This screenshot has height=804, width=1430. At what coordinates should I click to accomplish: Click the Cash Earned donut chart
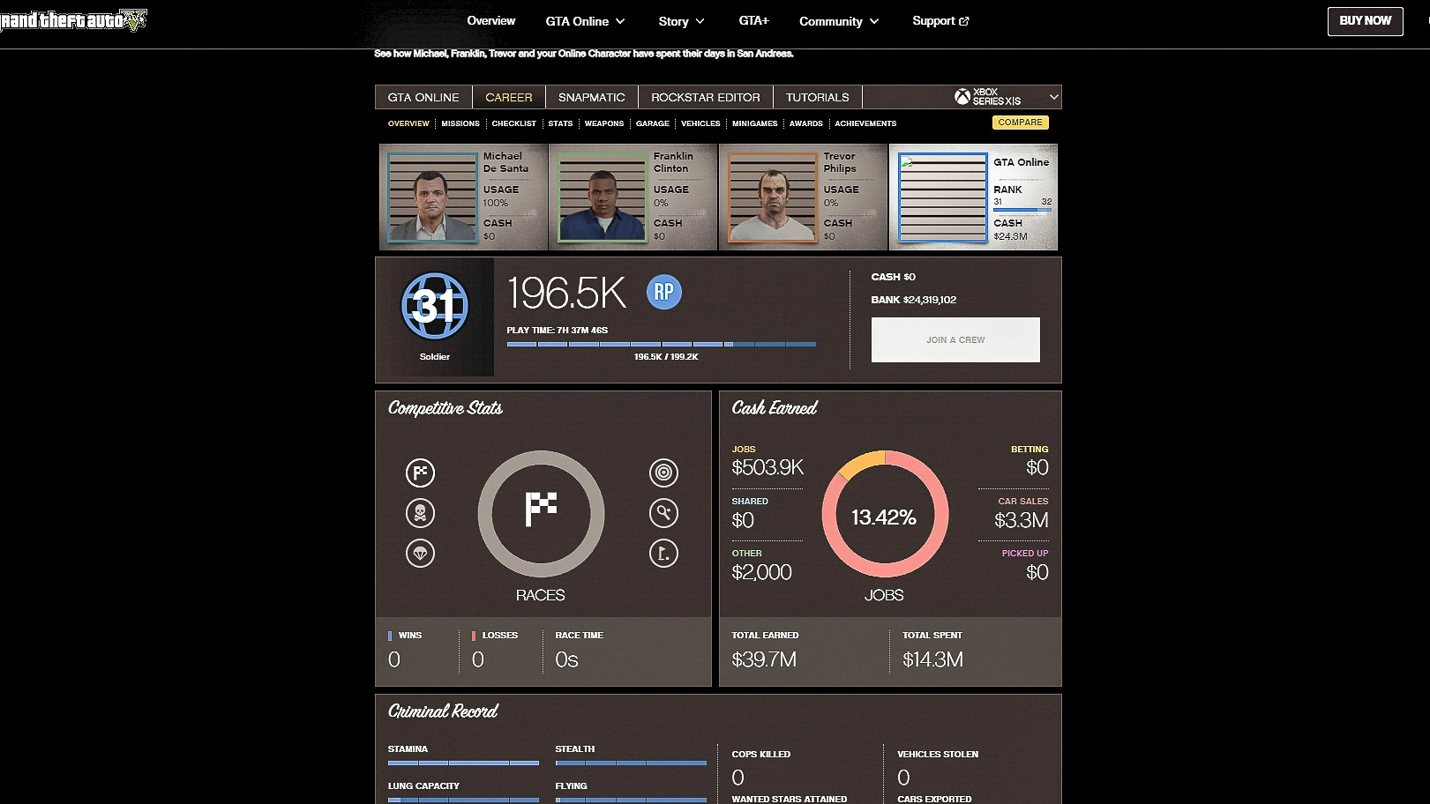[885, 514]
